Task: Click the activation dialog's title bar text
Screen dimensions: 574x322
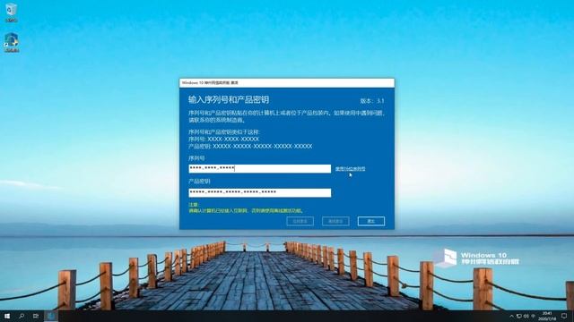Action: (x=210, y=83)
